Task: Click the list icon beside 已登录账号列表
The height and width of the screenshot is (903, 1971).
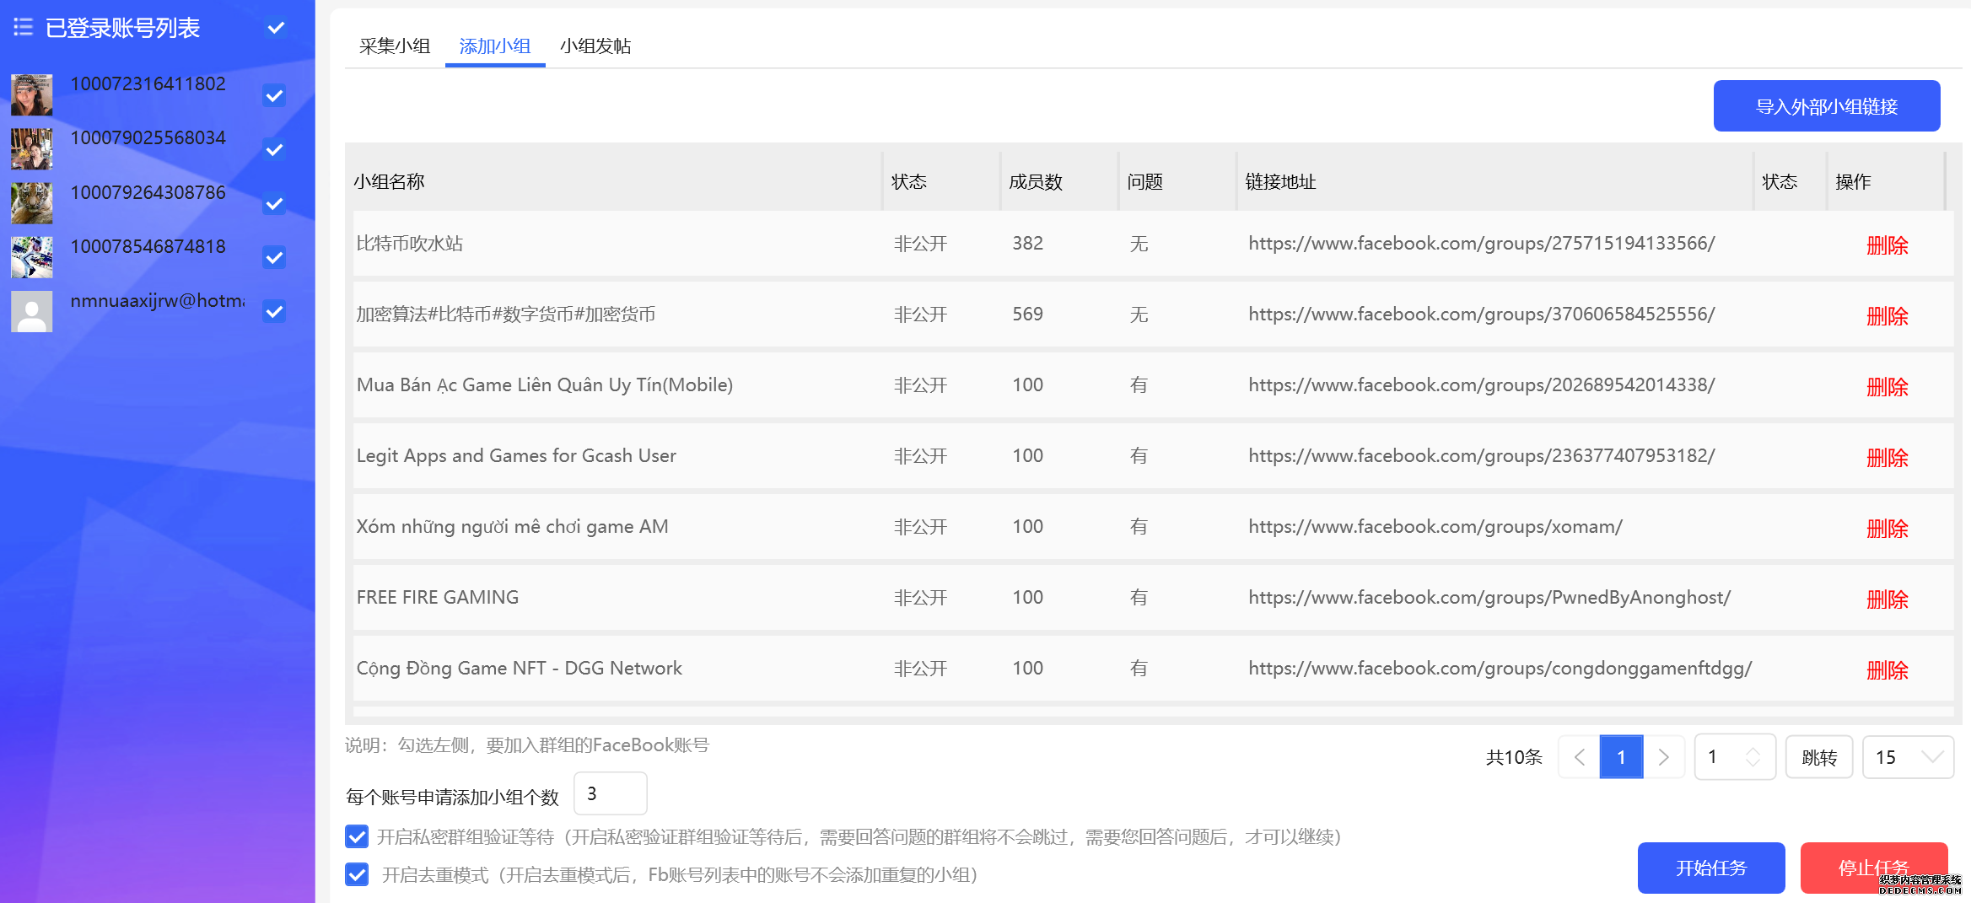Action: click(x=23, y=28)
